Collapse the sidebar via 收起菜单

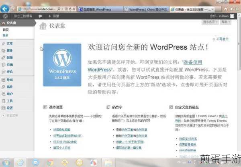point(10,115)
